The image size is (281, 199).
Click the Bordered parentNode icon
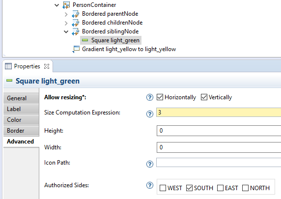(x=75, y=14)
